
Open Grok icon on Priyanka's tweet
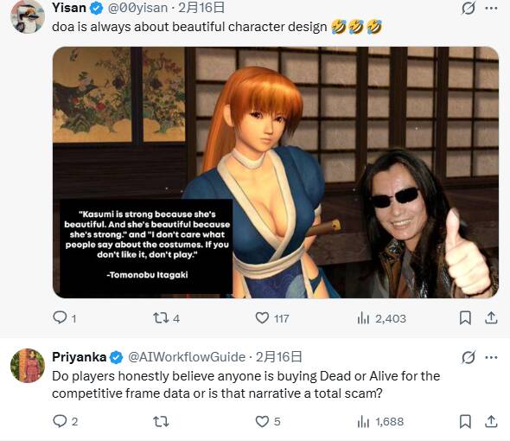(468, 357)
